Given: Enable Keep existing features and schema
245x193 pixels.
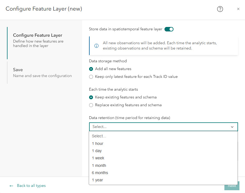Looking at the screenshot, I should click(92, 97).
